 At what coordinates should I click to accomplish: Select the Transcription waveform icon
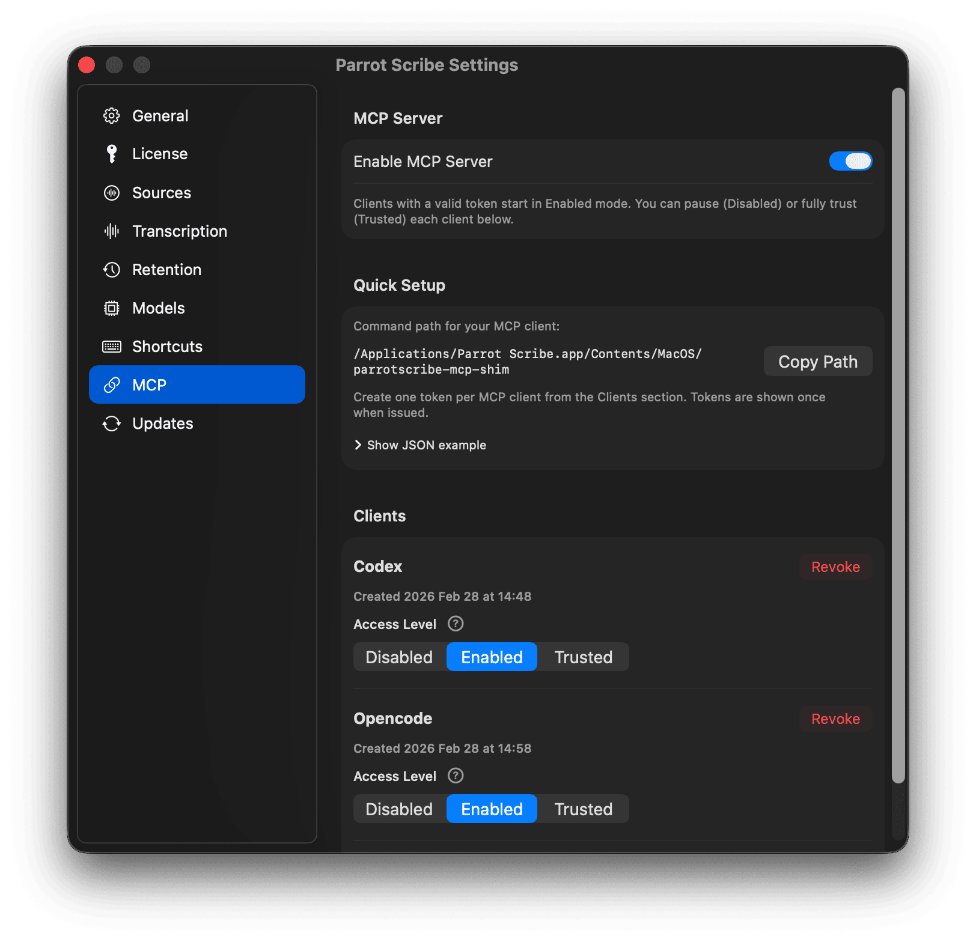pyautogui.click(x=112, y=231)
